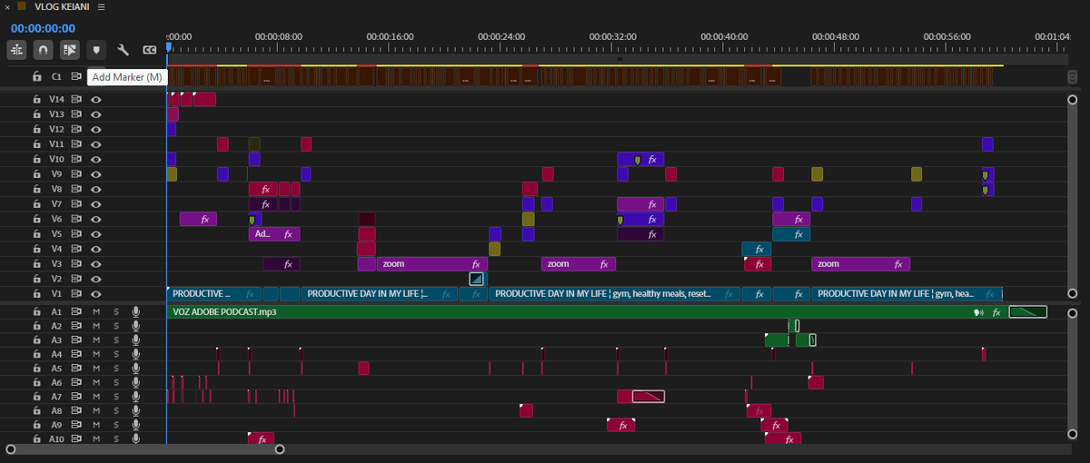
Task: Click fx badge on VOZ ADOBE PODCAST clip
Action: pos(996,312)
